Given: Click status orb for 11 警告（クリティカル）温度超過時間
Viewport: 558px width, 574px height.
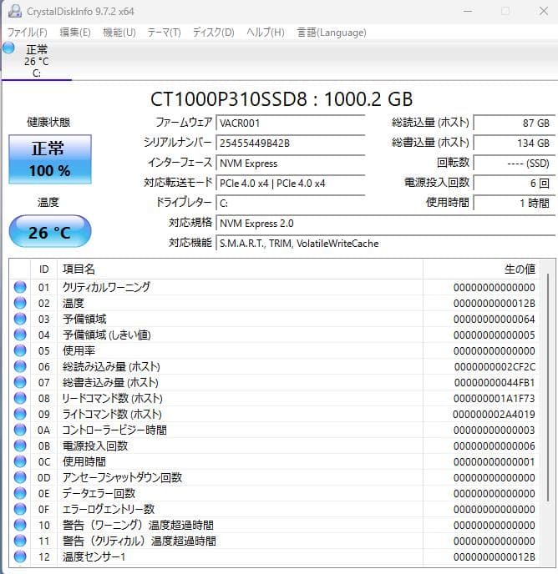Looking at the screenshot, I should coord(20,541).
